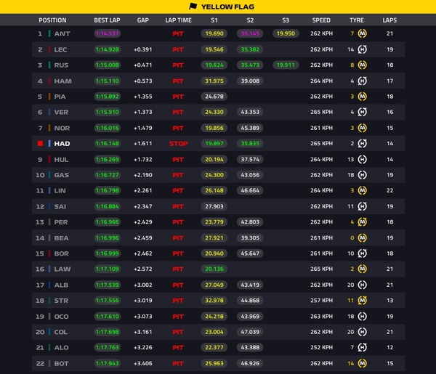Click ANT's purple S2 time 35.145
The width and height of the screenshot is (436, 374).
click(x=250, y=33)
